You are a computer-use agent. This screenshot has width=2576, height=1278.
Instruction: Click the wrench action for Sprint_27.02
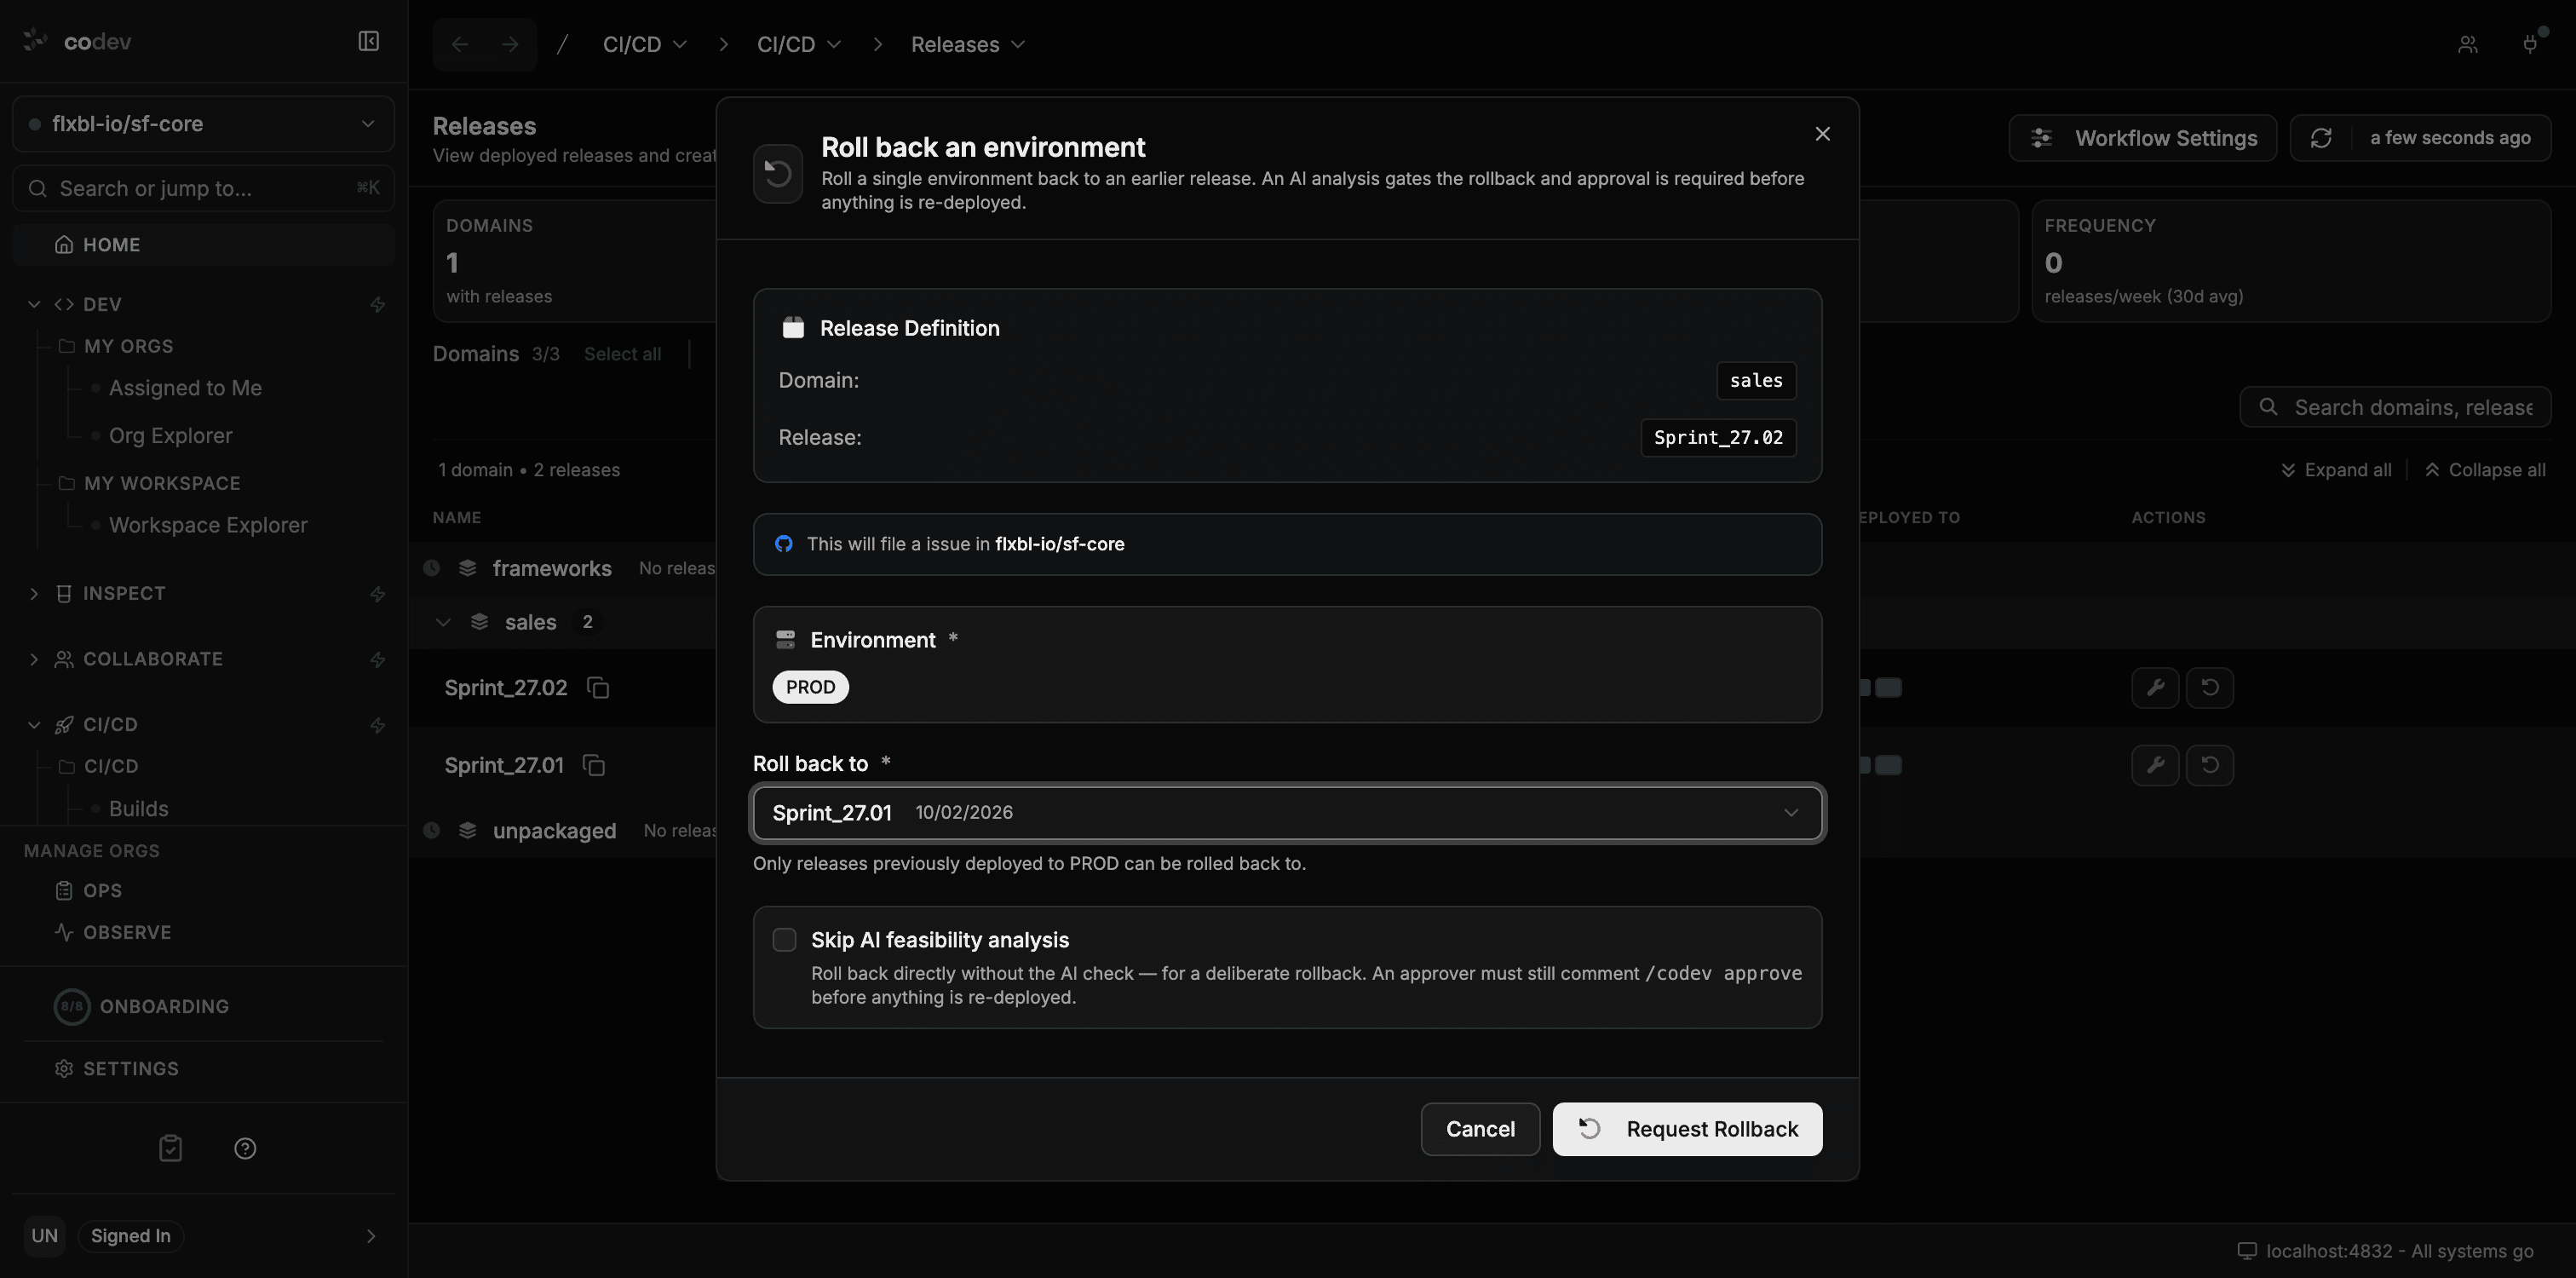tap(2155, 688)
